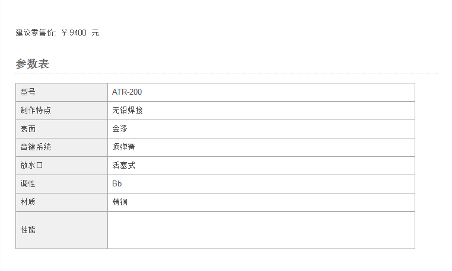Screen dimensions: 452x271
Task: Click the 放水口 label cell
Action: [x=62, y=166]
